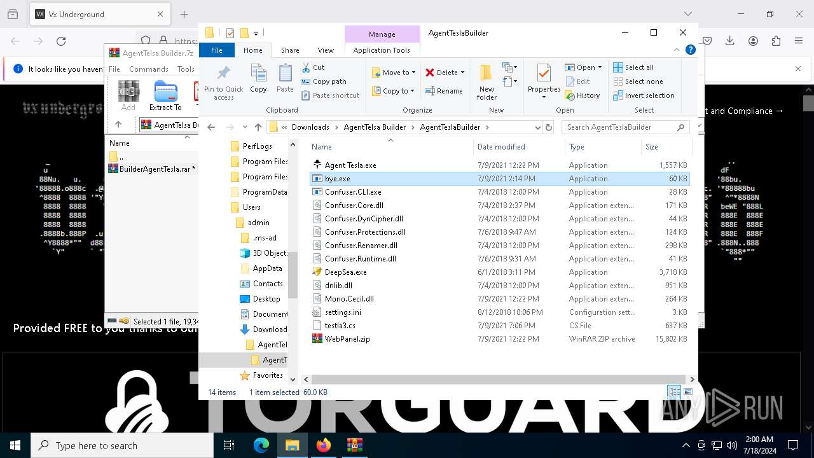Switch to the Share ribbon tab
The image size is (814, 458).
290,50
